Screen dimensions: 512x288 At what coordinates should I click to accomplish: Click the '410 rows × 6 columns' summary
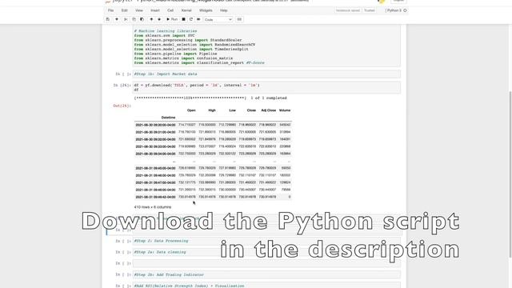coord(153,207)
